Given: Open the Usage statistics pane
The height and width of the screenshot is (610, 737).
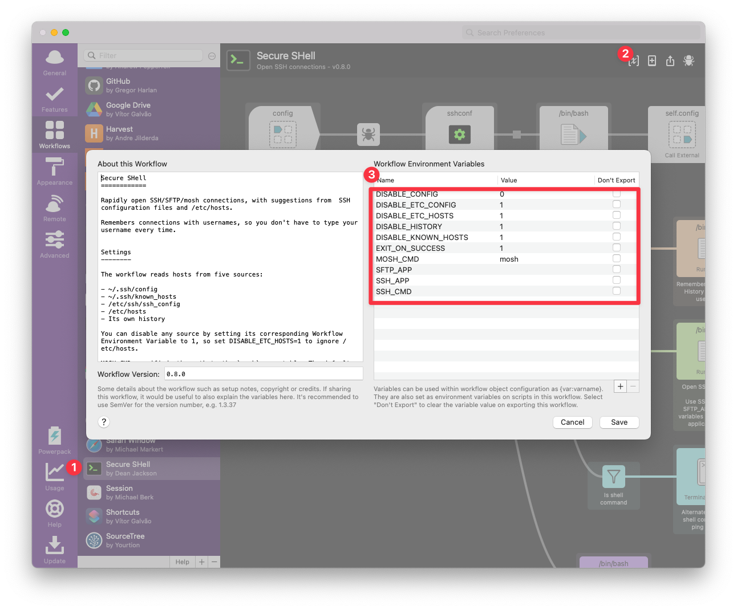Looking at the screenshot, I should point(55,477).
